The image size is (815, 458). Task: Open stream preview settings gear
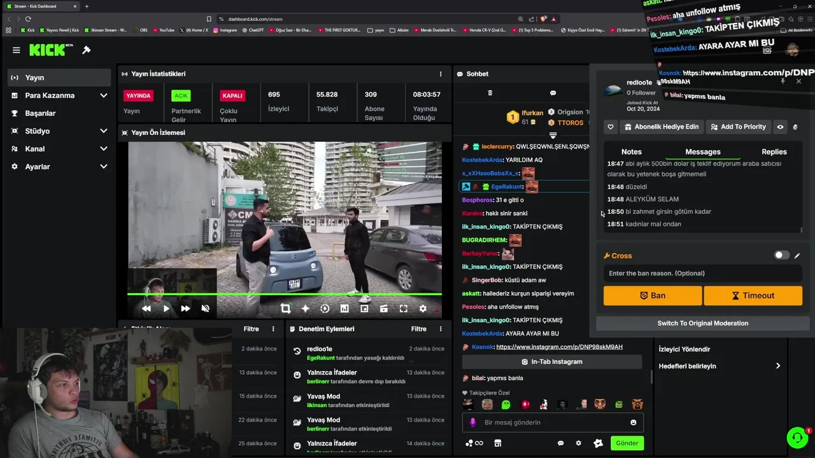(423, 309)
